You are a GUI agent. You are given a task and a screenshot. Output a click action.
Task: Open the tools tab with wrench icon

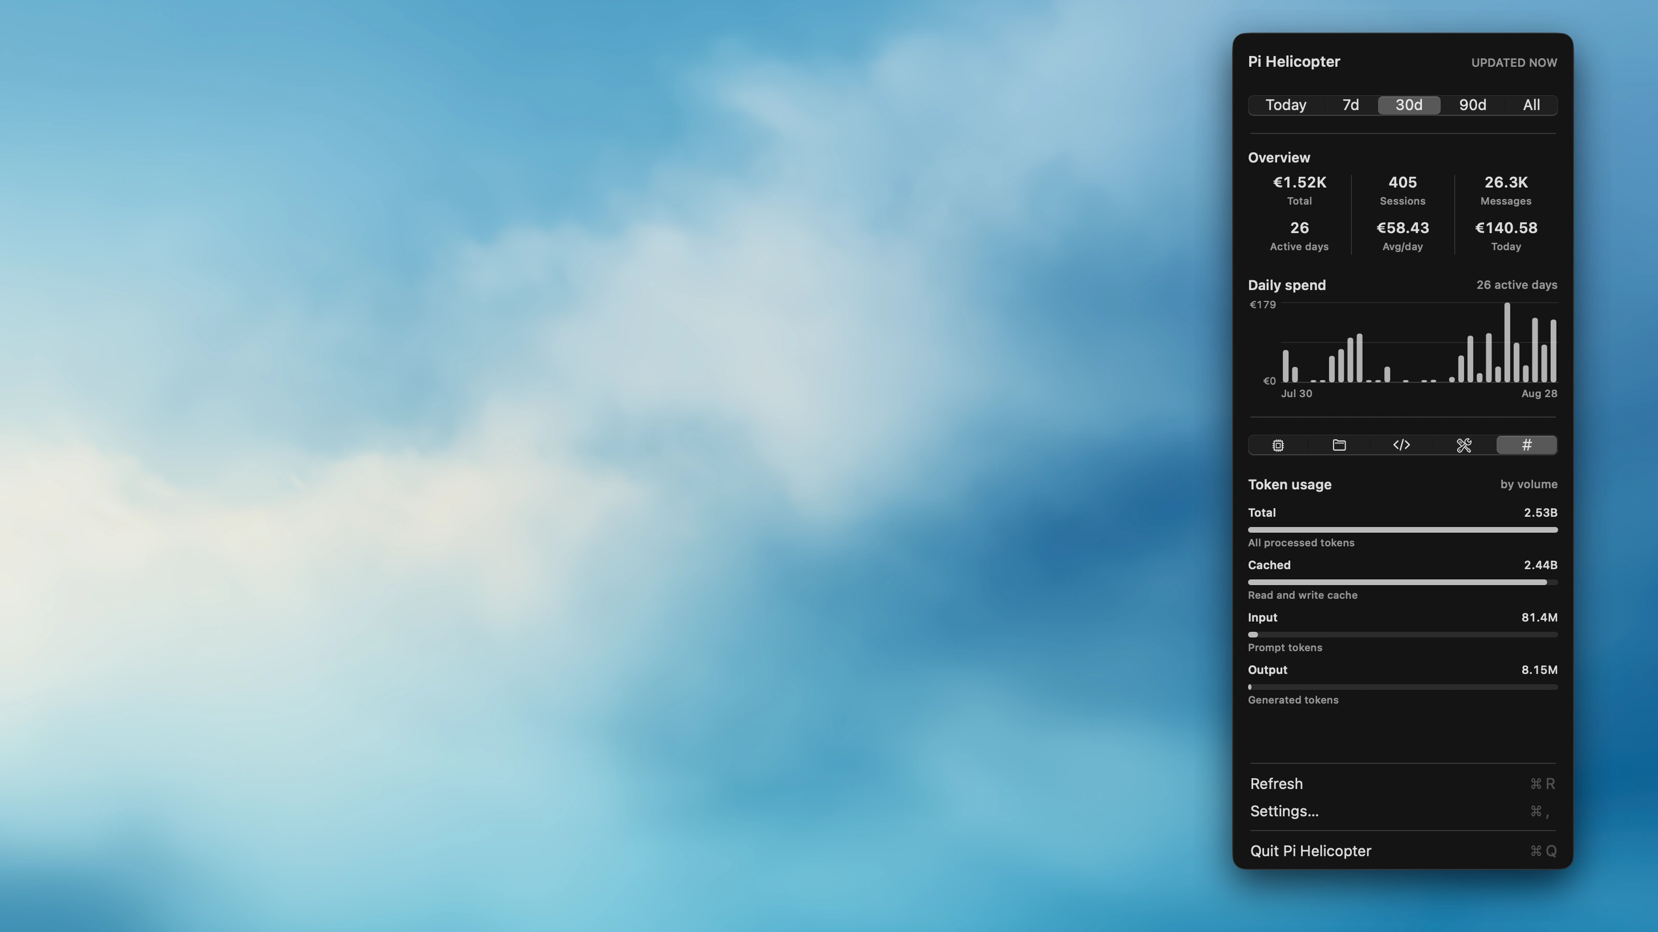point(1464,445)
